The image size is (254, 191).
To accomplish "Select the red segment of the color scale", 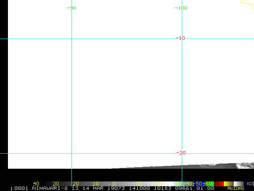I will point(219,184).
